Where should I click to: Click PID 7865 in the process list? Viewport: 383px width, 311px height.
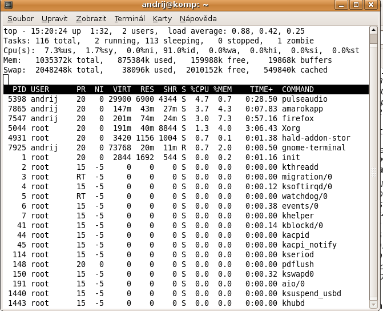(17, 109)
